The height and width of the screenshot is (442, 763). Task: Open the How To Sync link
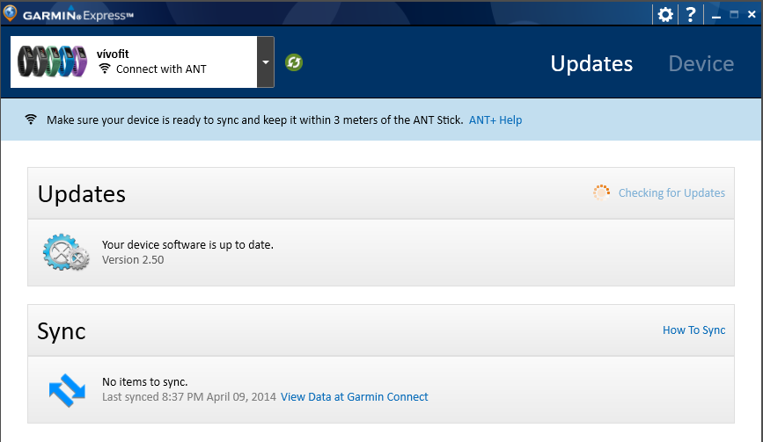point(693,330)
